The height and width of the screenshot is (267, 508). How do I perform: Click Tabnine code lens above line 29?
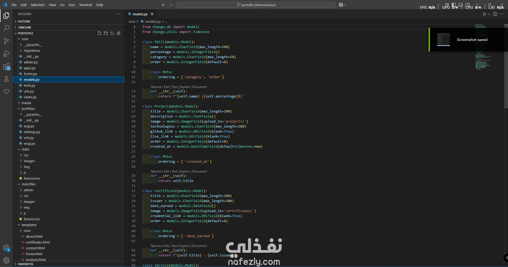[x=156, y=171]
